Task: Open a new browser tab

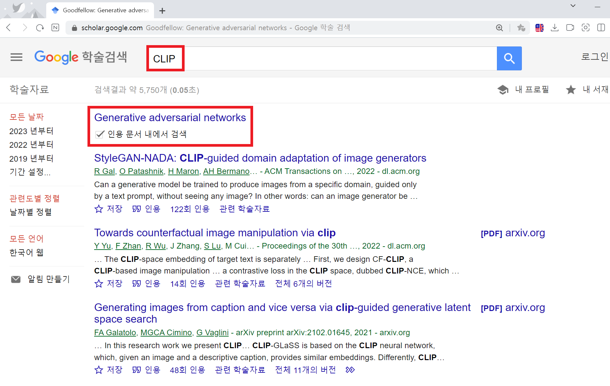Action: point(162,11)
